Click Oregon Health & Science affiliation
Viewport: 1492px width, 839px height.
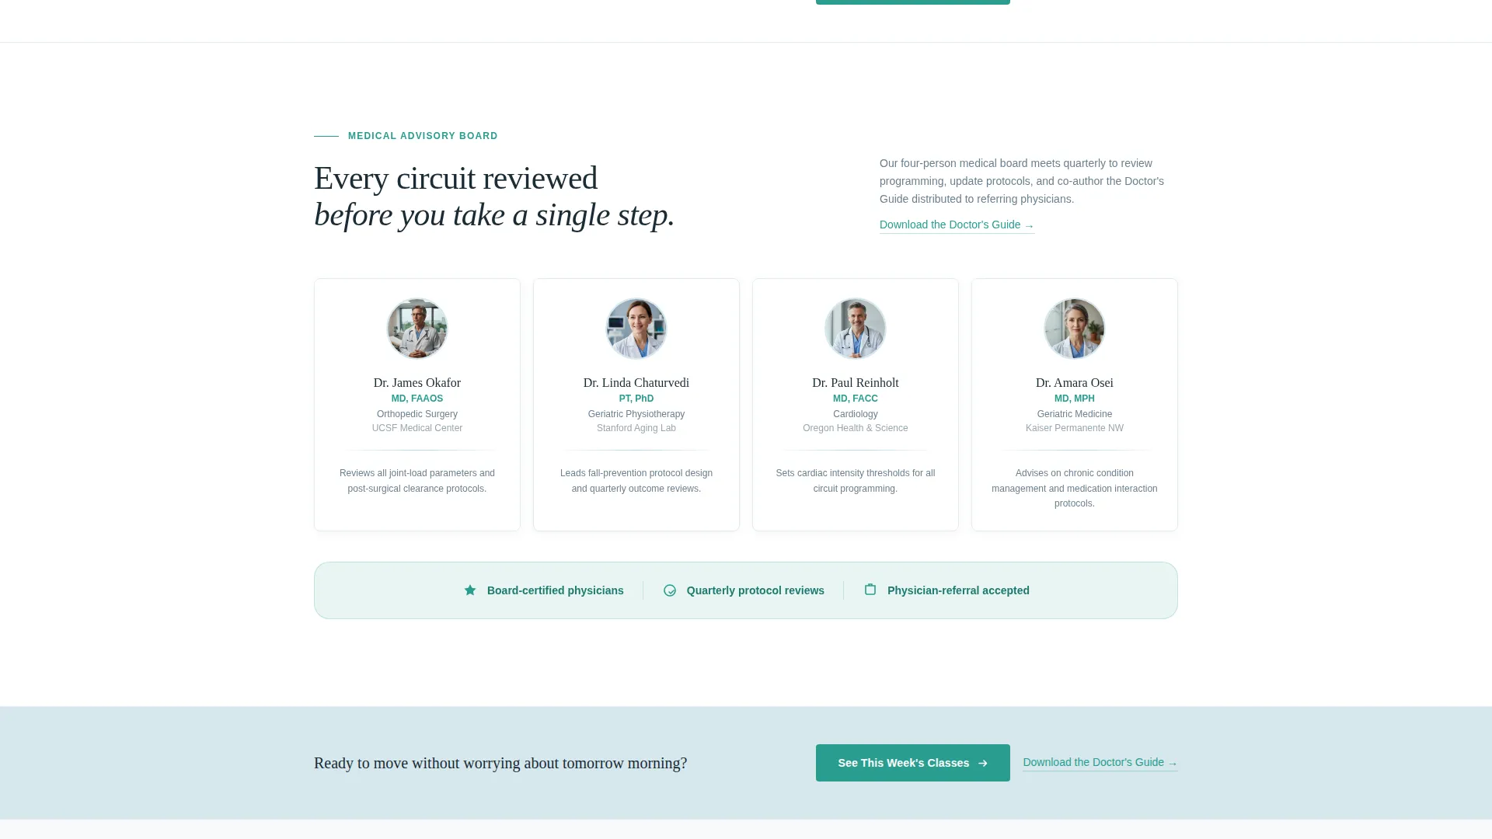(x=856, y=428)
